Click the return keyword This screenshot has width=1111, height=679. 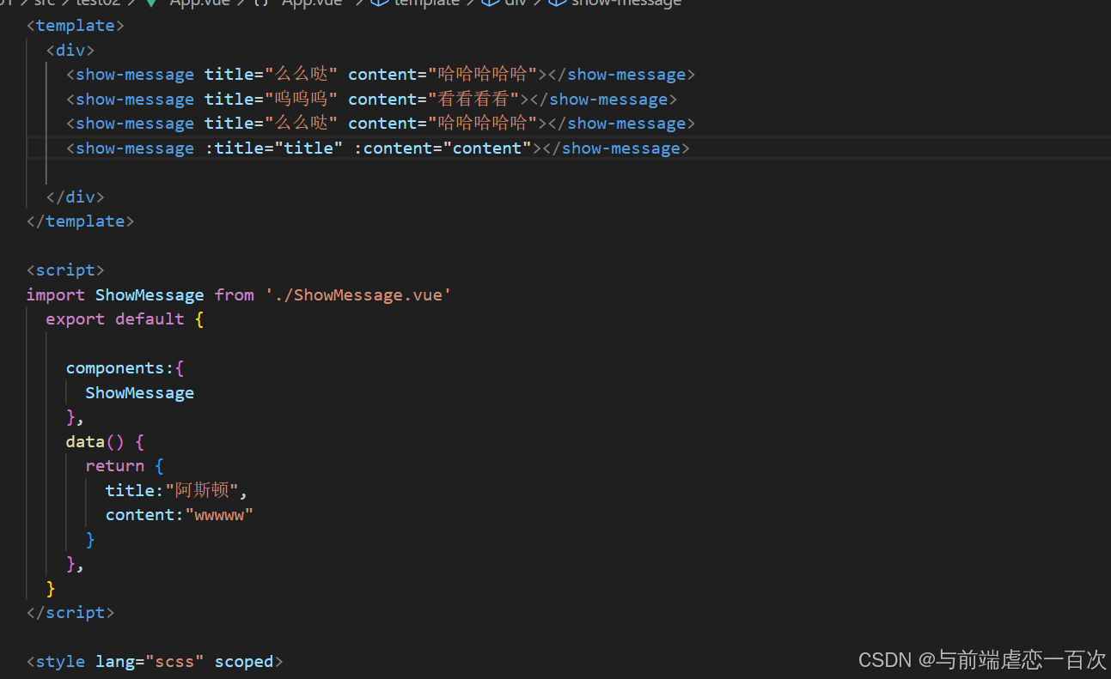click(115, 466)
